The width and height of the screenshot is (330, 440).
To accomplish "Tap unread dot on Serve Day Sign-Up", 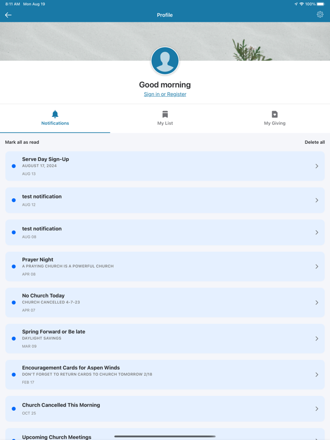I will tap(14, 166).
